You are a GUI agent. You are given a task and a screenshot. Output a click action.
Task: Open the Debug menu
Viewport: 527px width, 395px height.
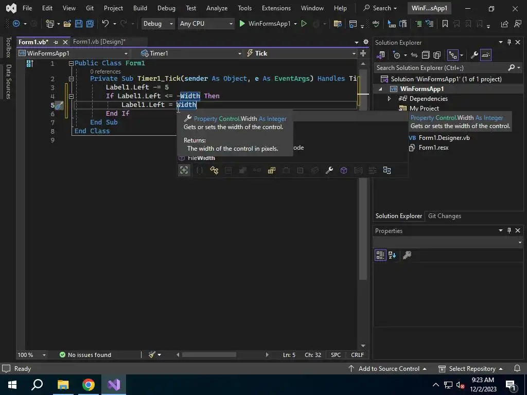click(x=166, y=8)
